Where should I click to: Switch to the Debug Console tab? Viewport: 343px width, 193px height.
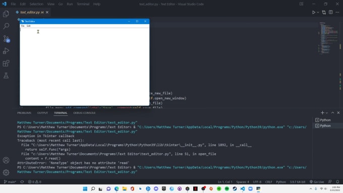coord(84,113)
